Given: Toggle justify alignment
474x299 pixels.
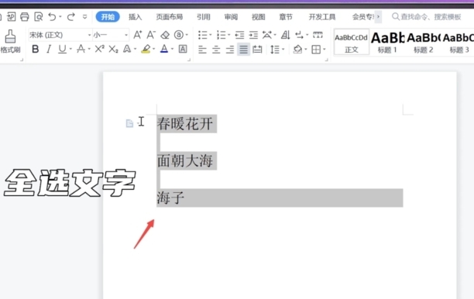Looking at the screenshot, I should (244, 49).
